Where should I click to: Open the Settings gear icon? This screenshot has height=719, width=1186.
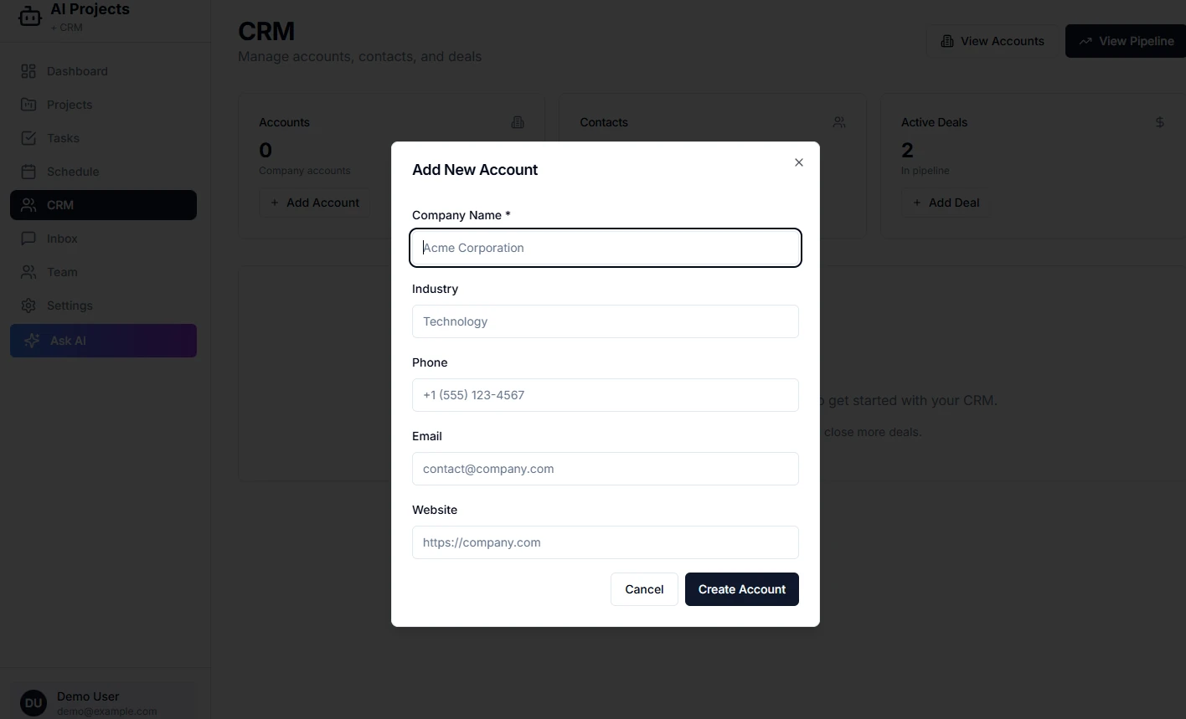28,306
